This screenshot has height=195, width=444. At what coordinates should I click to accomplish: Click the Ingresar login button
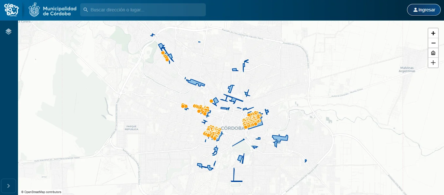tap(424, 10)
